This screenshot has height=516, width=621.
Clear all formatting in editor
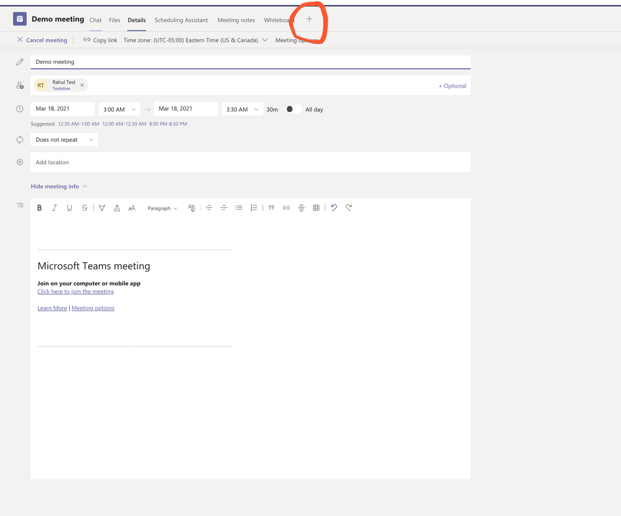[x=191, y=208]
